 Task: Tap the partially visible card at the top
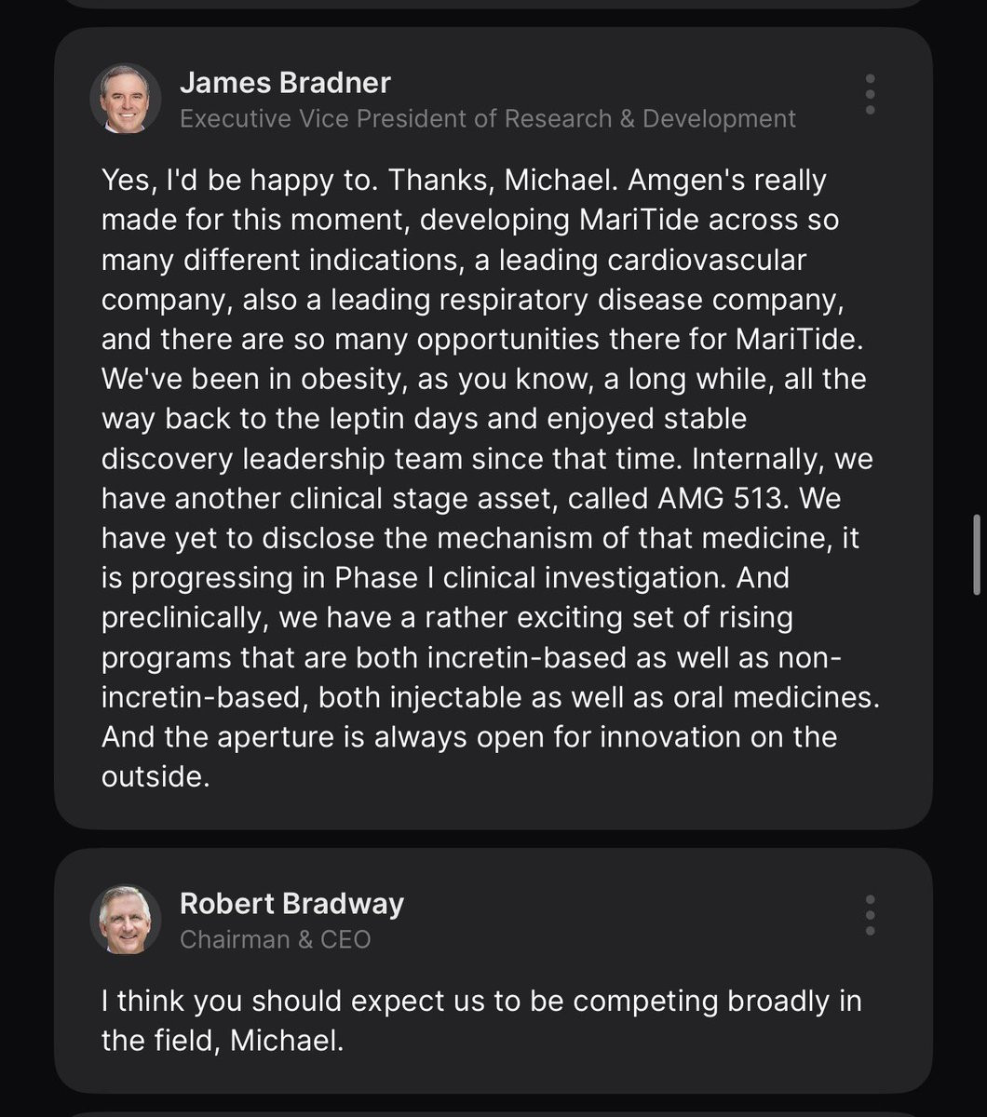493,4
